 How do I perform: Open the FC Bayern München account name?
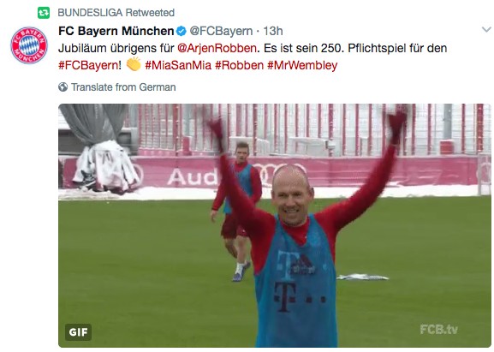[116, 31]
